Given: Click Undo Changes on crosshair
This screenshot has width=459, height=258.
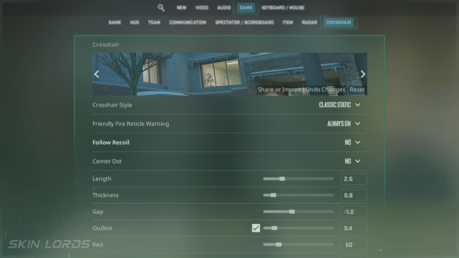Looking at the screenshot, I should tap(326, 90).
